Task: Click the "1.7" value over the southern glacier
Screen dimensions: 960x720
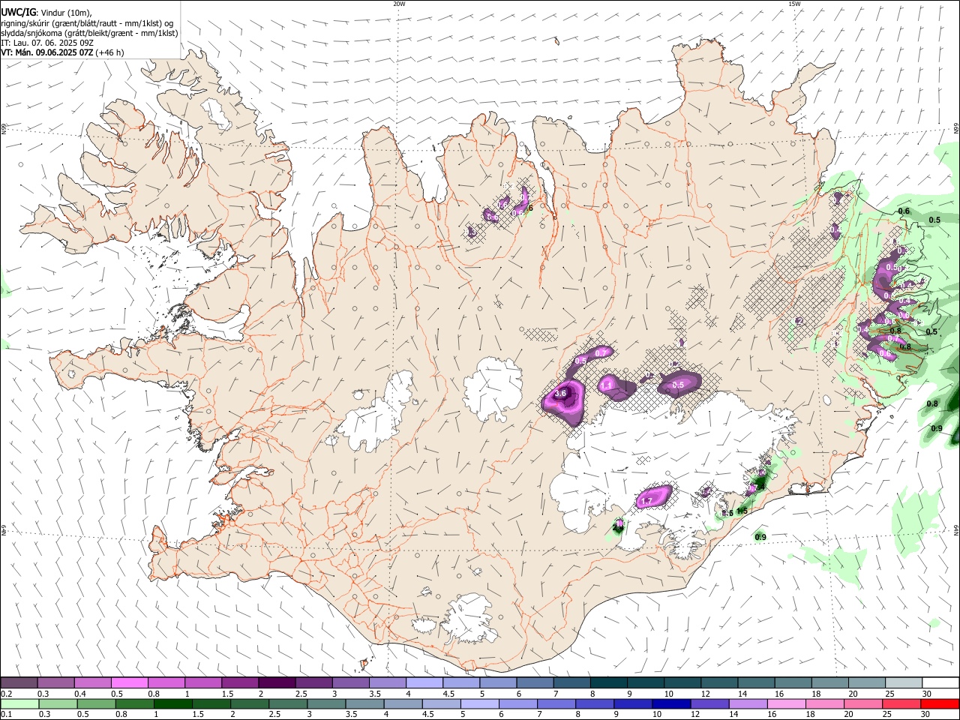Action: 646,500
